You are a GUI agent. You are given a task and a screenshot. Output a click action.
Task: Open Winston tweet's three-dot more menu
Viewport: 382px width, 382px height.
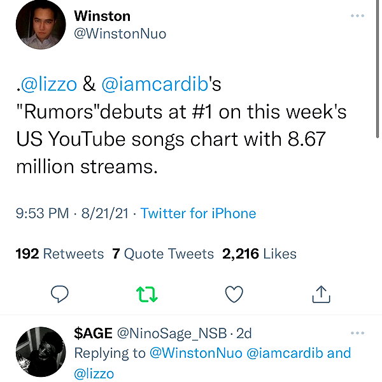click(x=357, y=15)
